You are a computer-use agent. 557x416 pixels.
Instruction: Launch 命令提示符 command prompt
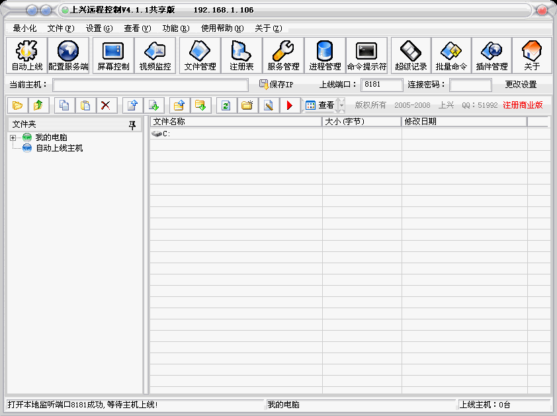366,56
